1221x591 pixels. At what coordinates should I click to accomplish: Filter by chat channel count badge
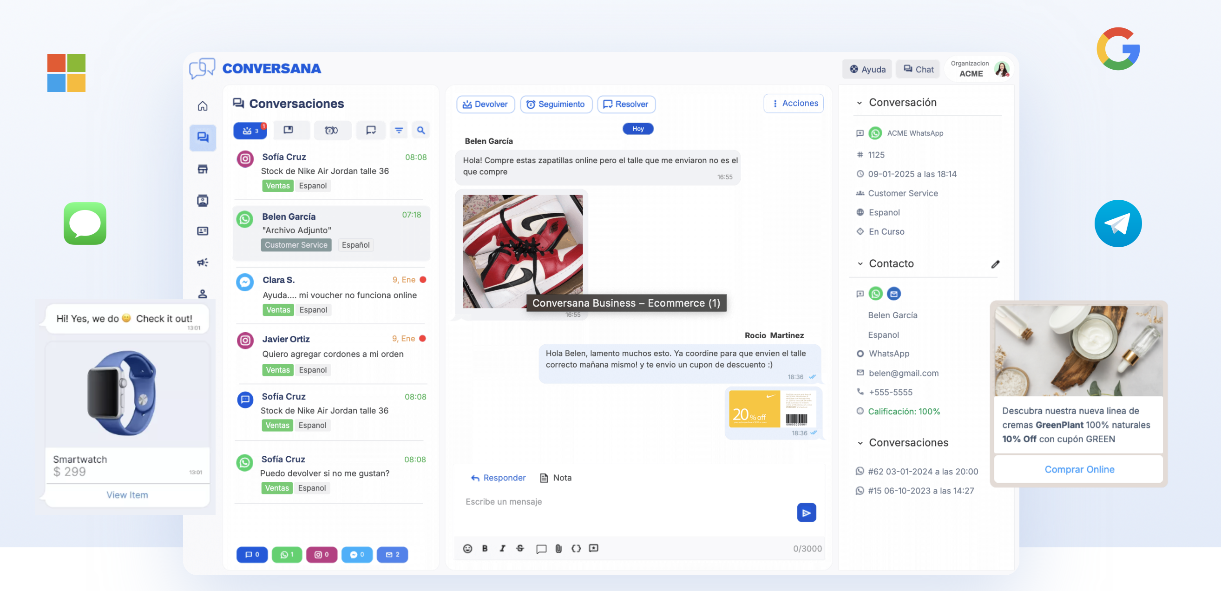(x=252, y=554)
